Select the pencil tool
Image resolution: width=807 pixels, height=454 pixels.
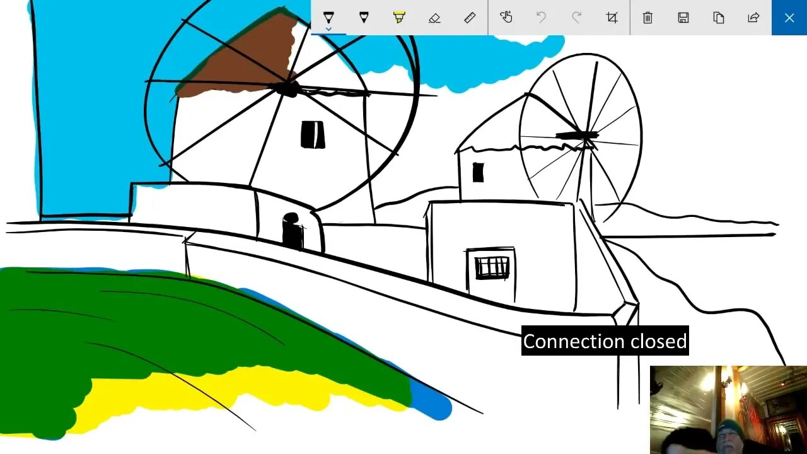point(364,17)
